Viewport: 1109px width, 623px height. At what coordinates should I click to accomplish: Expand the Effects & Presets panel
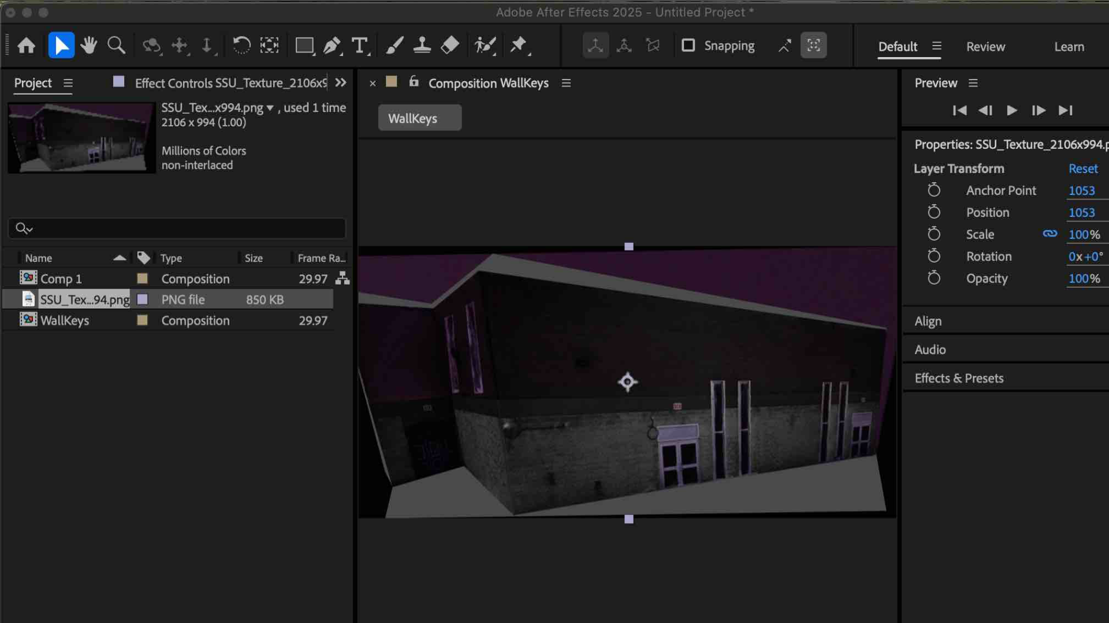pyautogui.click(x=959, y=378)
